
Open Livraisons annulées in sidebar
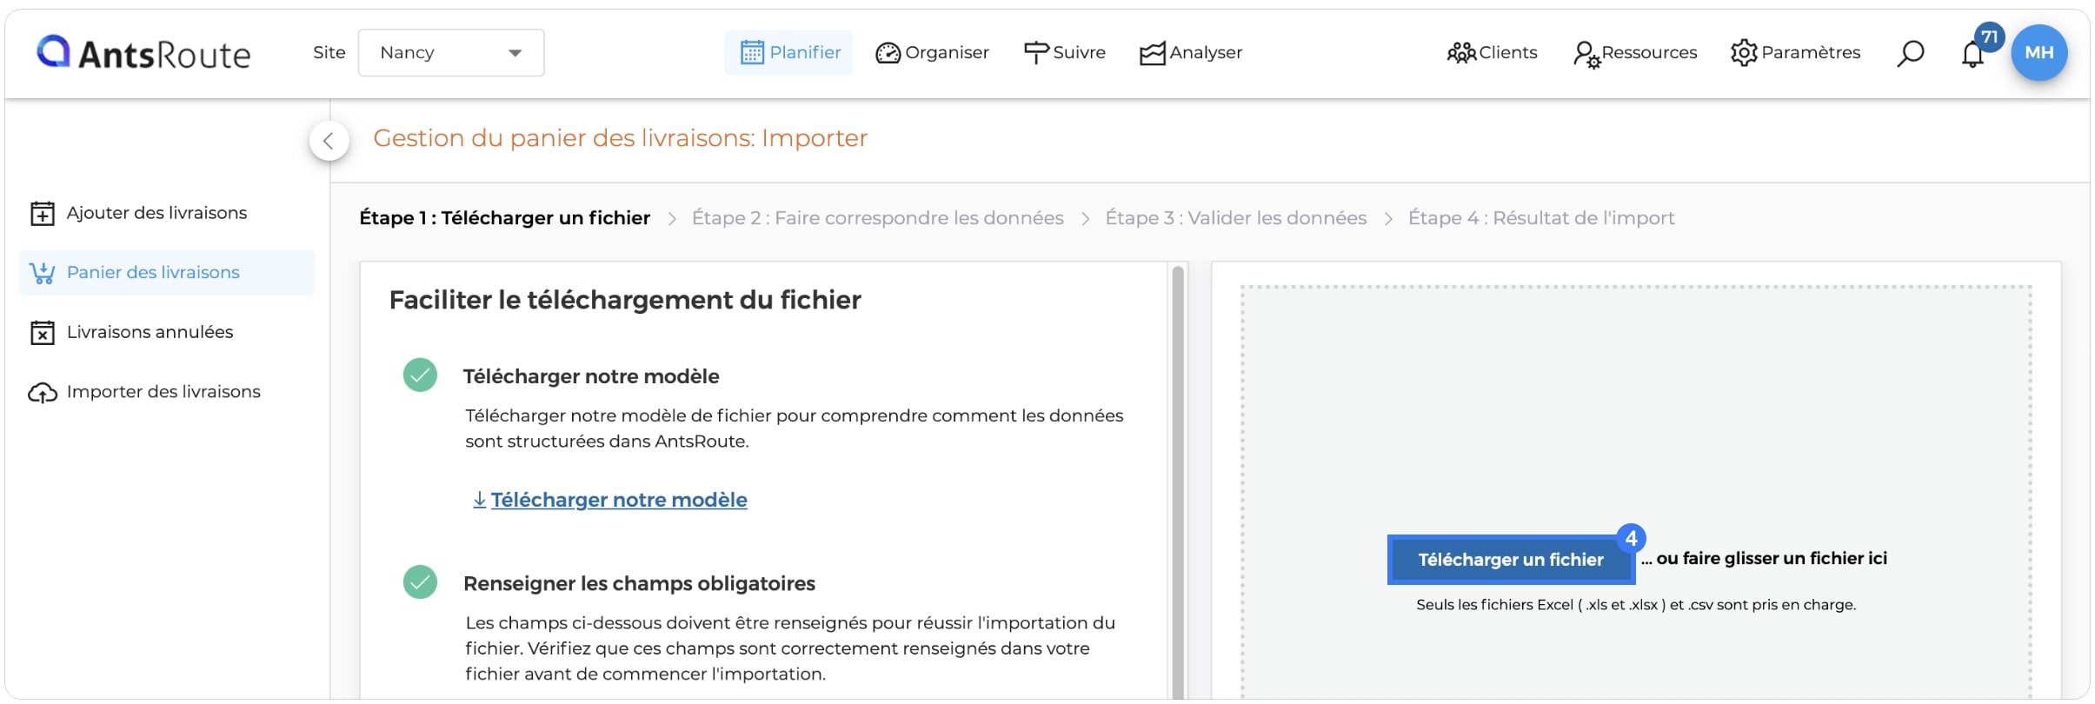pyautogui.click(x=132, y=332)
